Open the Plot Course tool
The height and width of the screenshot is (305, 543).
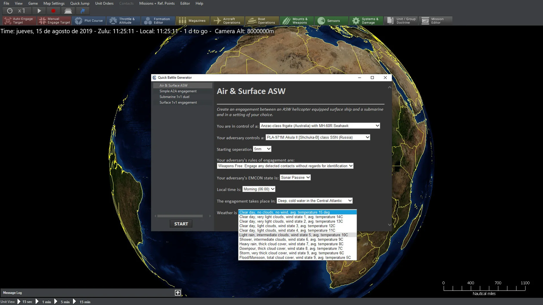[89, 20]
